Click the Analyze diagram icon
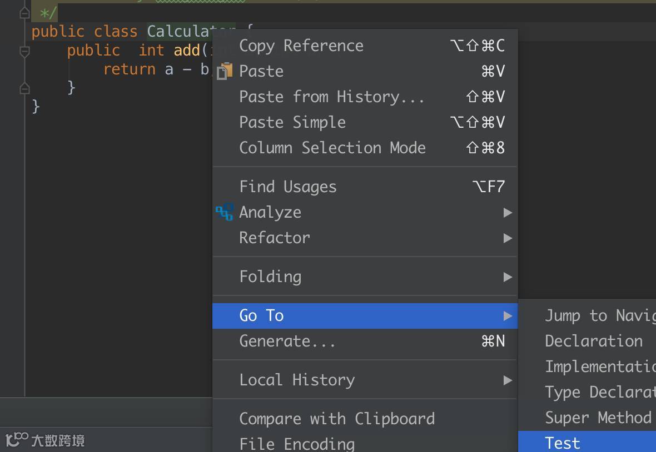 pyautogui.click(x=225, y=212)
